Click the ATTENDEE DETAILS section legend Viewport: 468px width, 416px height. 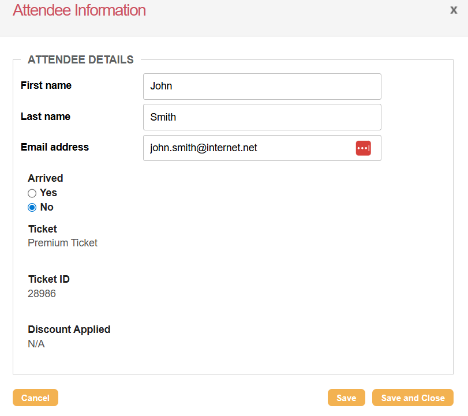pyautogui.click(x=81, y=59)
